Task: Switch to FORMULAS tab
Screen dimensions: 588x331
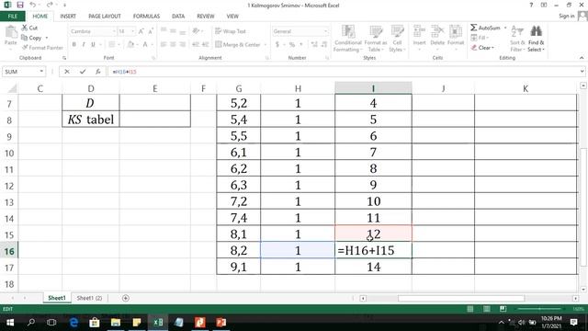Action: [x=146, y=17]
